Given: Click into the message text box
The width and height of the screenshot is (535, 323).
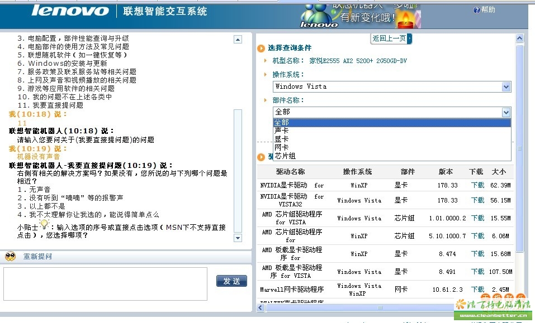Looking at the screenshot, I should 106,284.
